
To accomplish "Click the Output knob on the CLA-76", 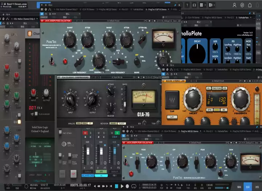I will click(92, 100).
